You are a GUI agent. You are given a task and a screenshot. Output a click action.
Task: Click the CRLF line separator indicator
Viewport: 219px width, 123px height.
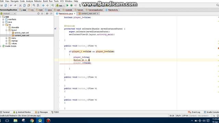pyautogui.click(x=178, y=116)
